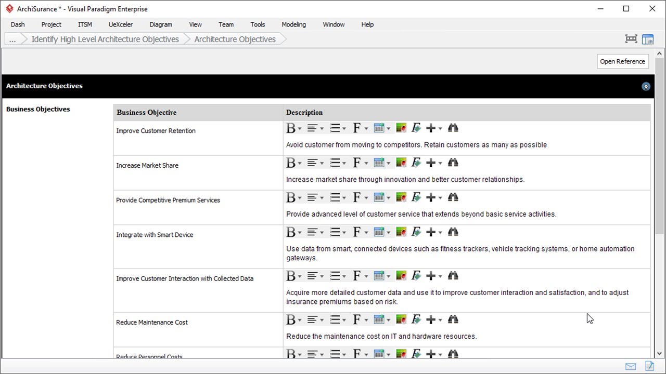Click the envelope message icon in status bar
The width and height of the screenshot is (666, 374).
click(x=631, y=366)
